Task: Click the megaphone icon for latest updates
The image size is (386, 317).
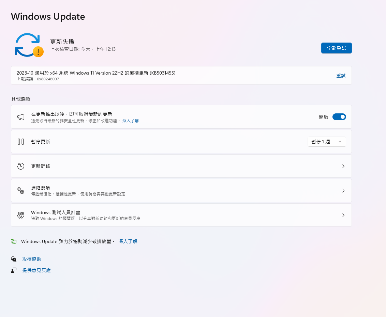Action: click(x=21, y=117)
